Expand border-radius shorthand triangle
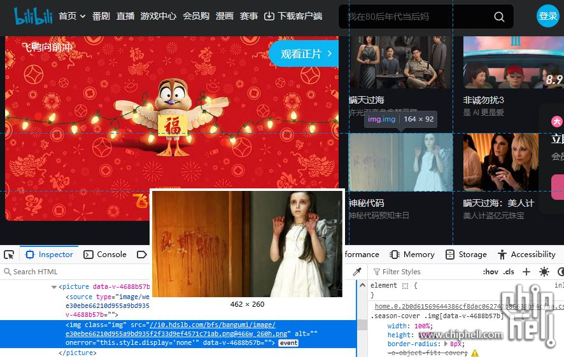Image resolution: width=564 pixels, height=357 pixels. [446, 344]
